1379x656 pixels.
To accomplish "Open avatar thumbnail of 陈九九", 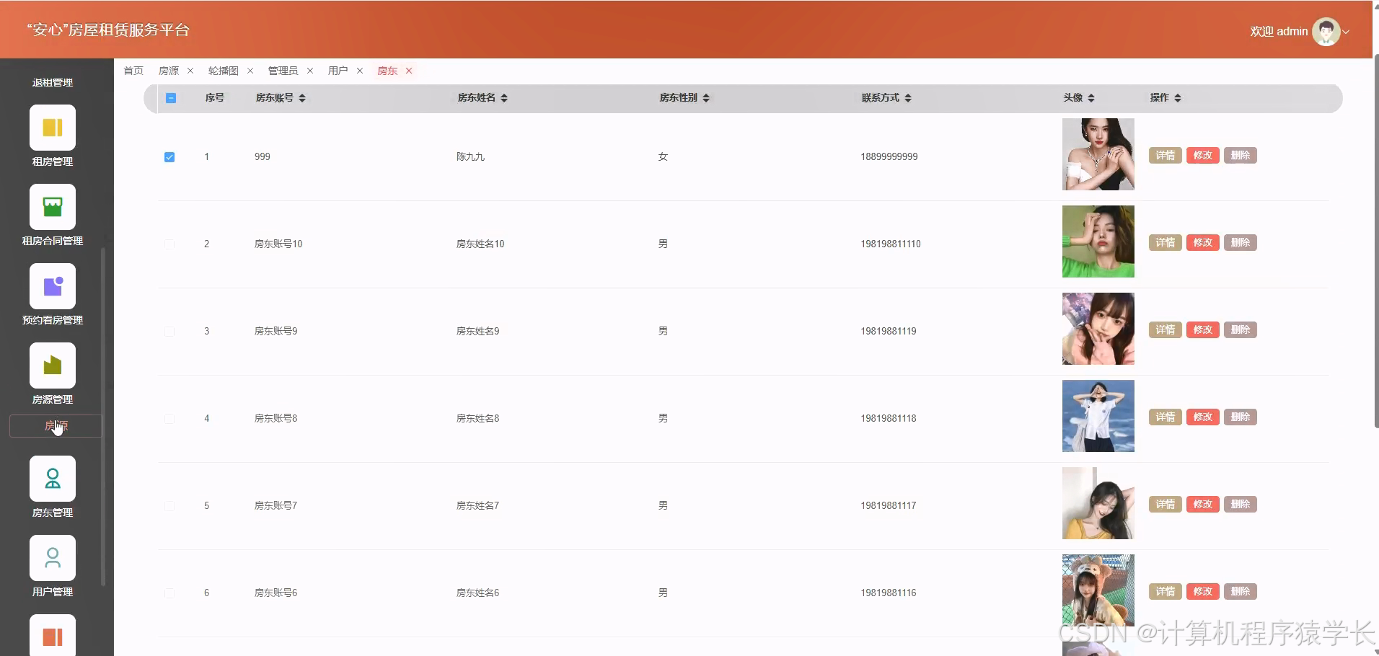I will click(1098, 154).
